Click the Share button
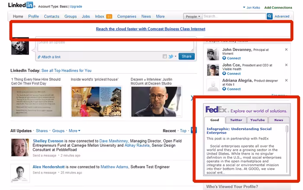This screenshot has height=190, width=303. pos(187,56)
